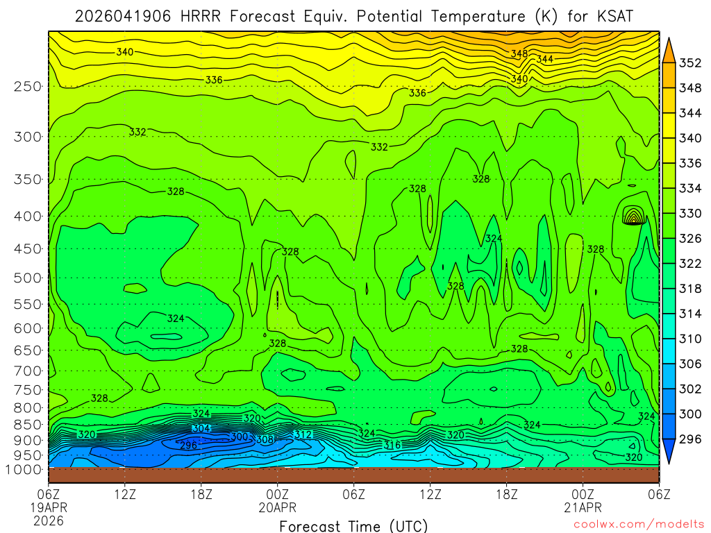Screen dimensions: 711x533
Task: Click colorbar label 302
Action: [689, 389]
